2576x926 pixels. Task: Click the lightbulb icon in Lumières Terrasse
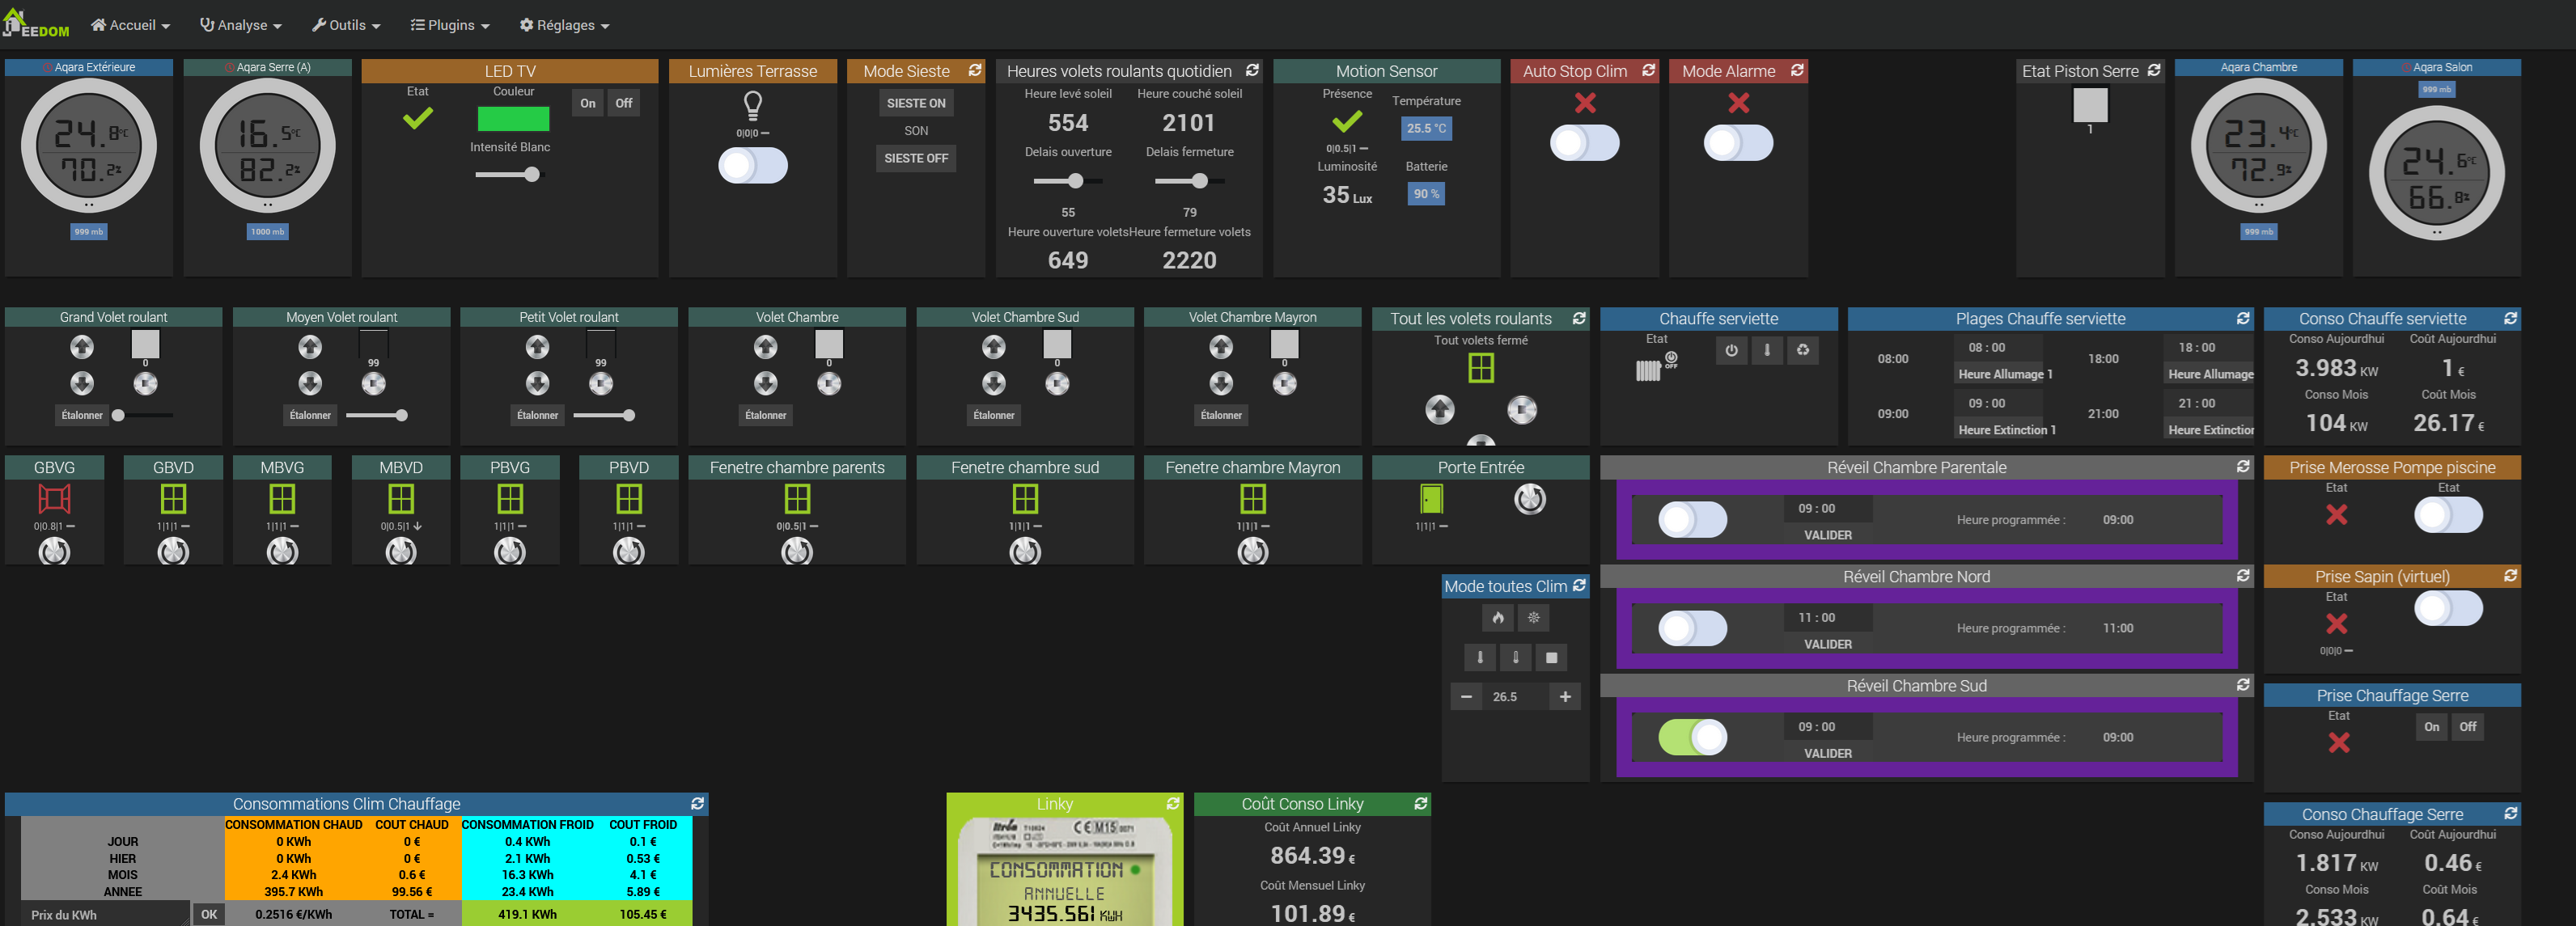[752, 104]
